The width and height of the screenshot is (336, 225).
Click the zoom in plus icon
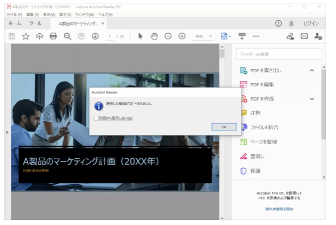click(182, 36)
